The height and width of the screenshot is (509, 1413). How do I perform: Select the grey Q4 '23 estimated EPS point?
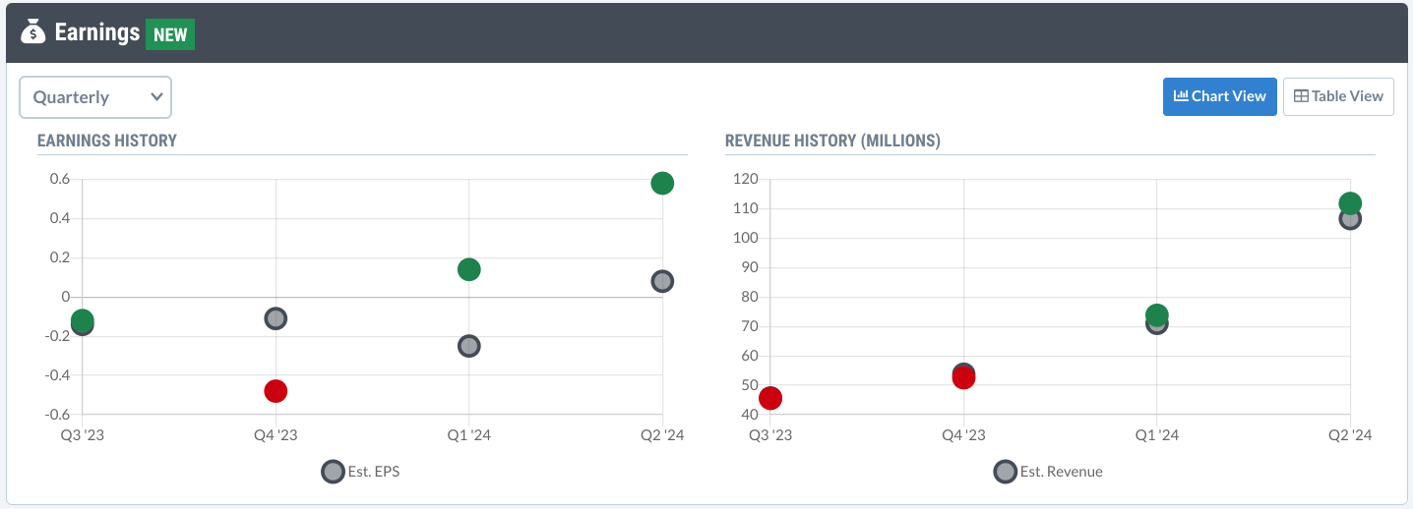pos(276,318)
